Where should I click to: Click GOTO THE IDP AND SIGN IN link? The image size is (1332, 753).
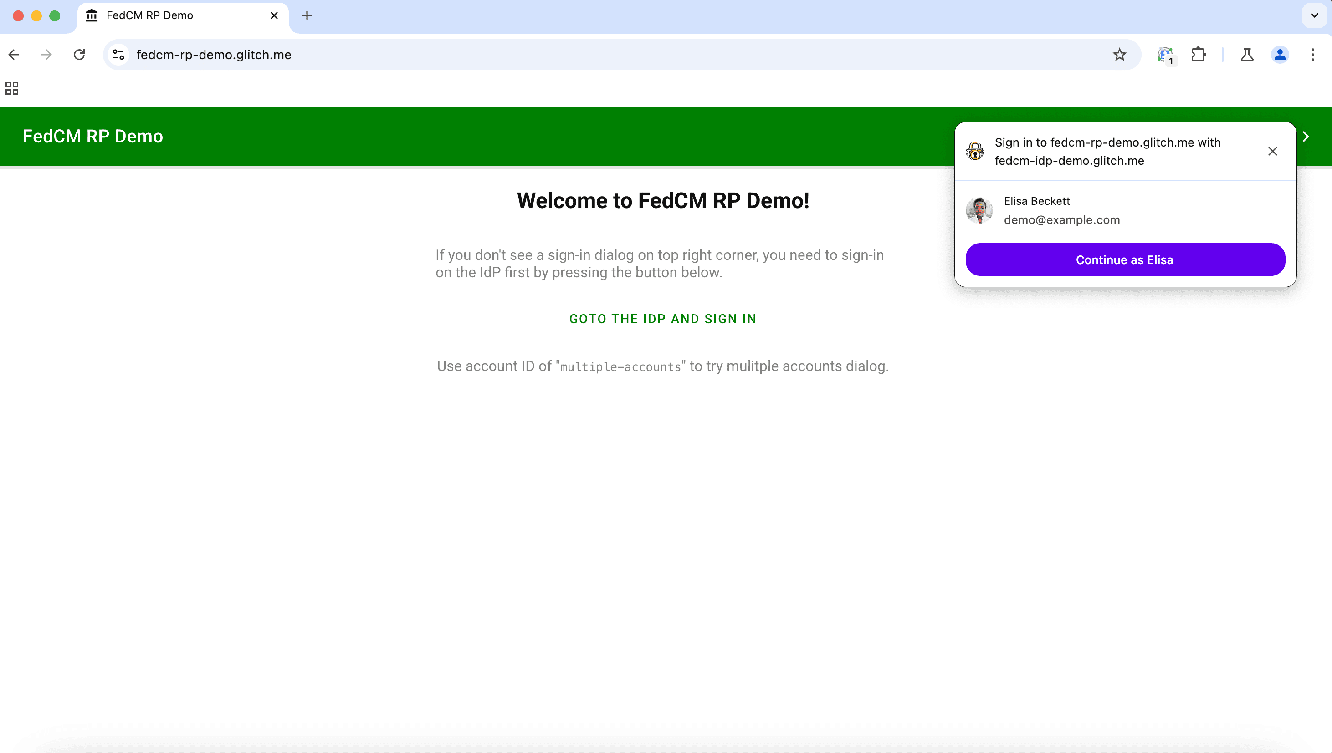pyautogui.click(x=663, y=318)
